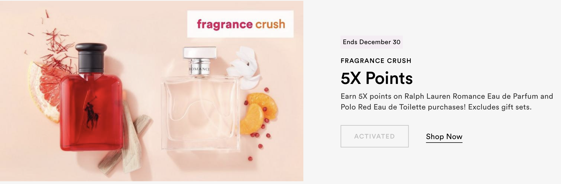The image size is (561, 184).
Task: Click the ACTIVATED offer button
Action: (x=374, y=136)
